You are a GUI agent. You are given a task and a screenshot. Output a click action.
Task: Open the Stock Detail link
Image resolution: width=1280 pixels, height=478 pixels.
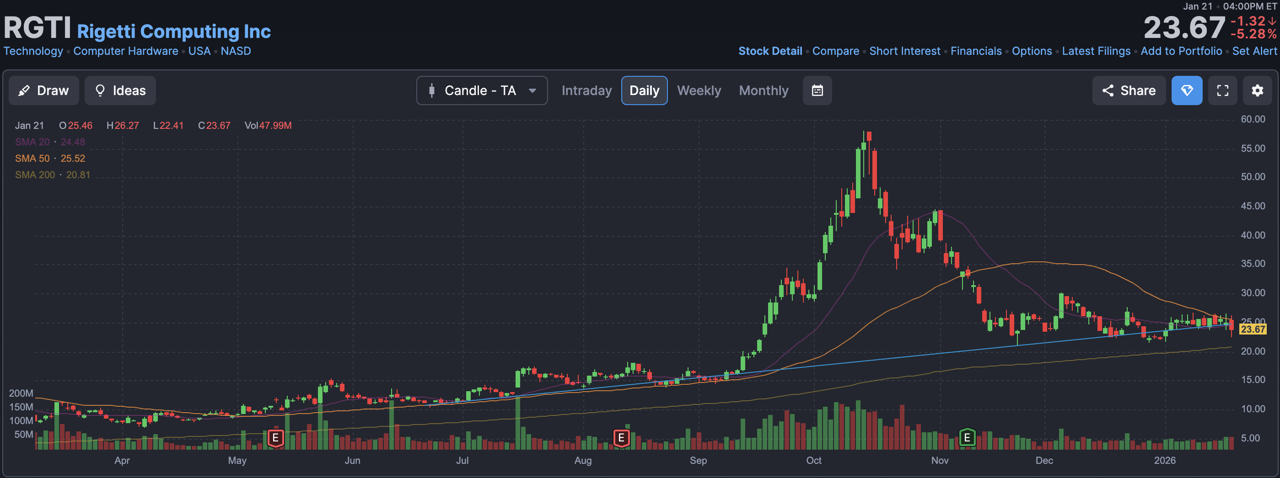coord(770,51)
